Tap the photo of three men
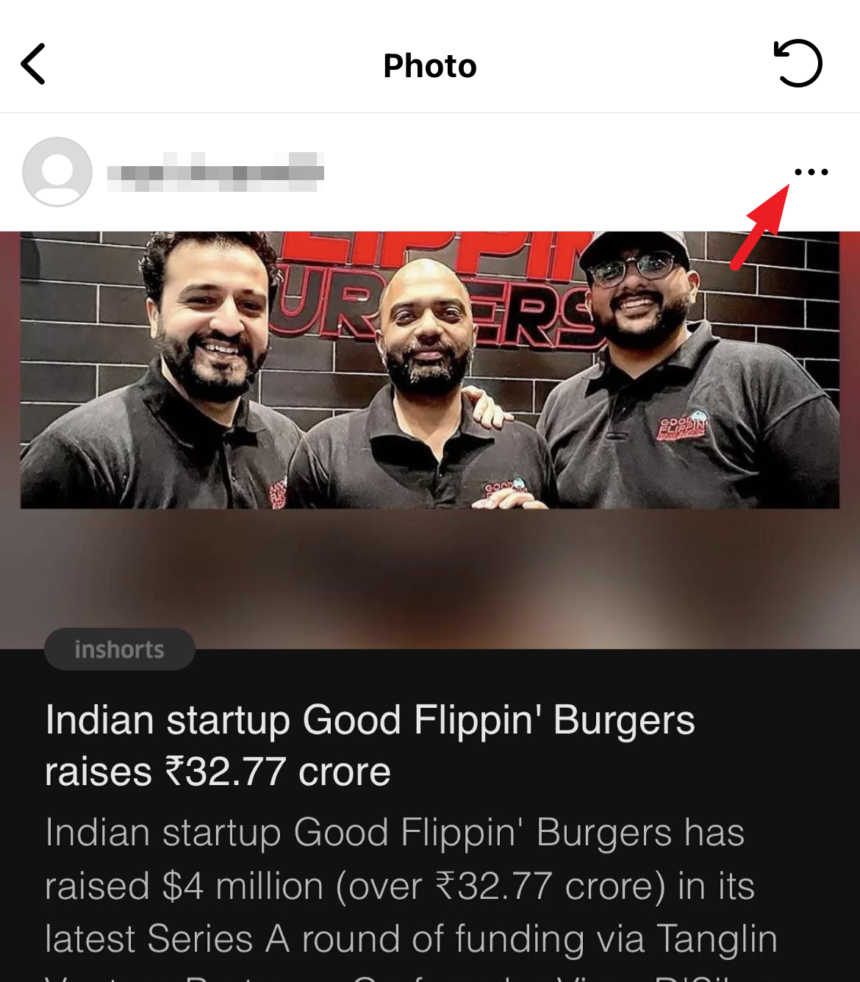The width and height of the screenshot is (860, 982). [430, 370]
